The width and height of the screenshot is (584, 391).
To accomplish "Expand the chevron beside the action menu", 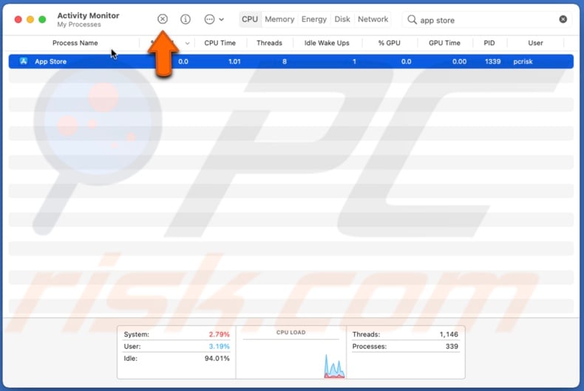I will (221, 19).
